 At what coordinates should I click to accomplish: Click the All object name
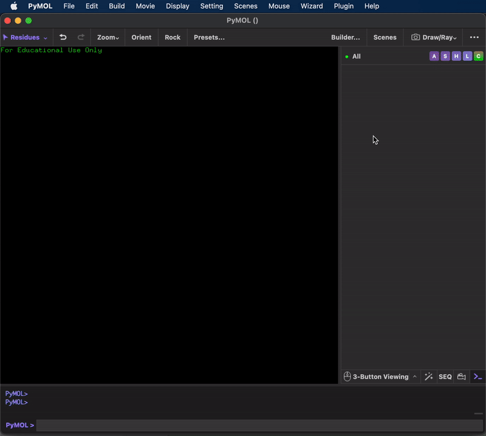(x=357, y=56)
